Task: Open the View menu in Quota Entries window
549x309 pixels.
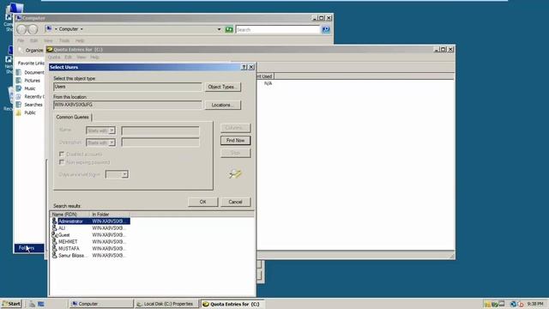Action: pyautogui.click(x=81, y=58)
